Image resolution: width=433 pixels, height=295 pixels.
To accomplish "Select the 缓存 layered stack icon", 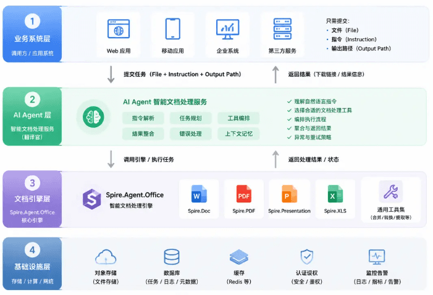I will [x=238, y=257].
